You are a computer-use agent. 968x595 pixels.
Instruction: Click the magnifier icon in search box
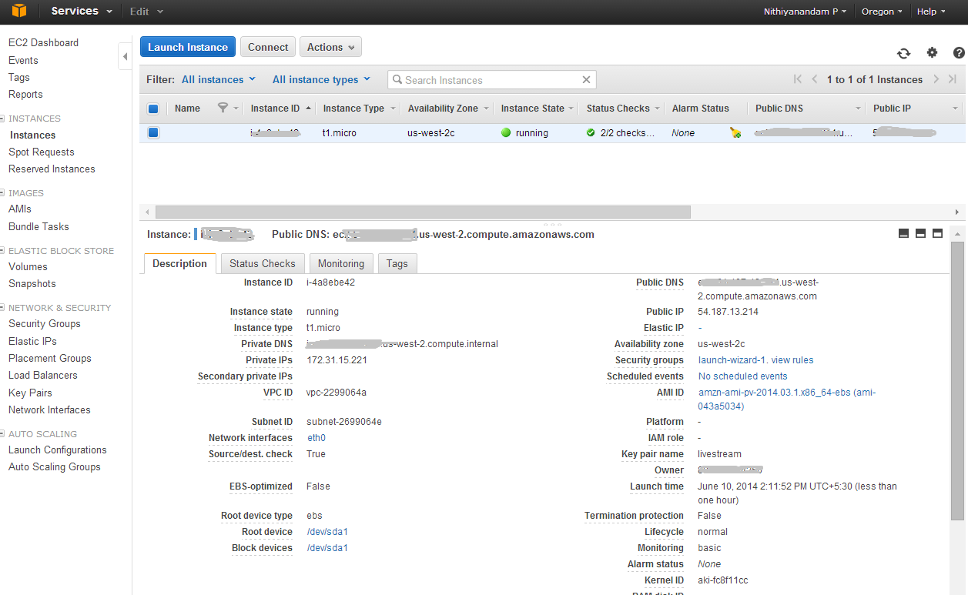[397, 79]
